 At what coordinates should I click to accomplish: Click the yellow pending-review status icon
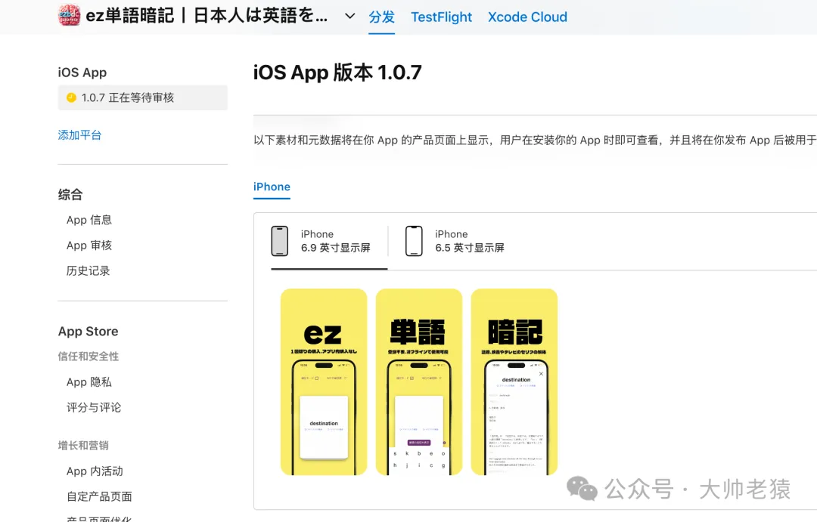pyautogui.click(x=71, y=97)
